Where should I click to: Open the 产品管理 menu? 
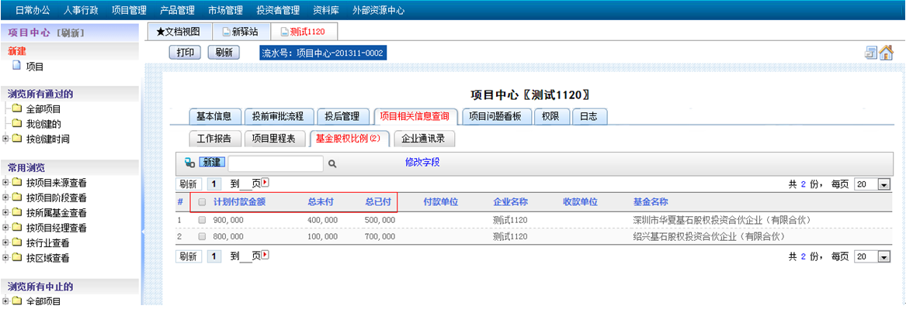click(x=178, y=10)
